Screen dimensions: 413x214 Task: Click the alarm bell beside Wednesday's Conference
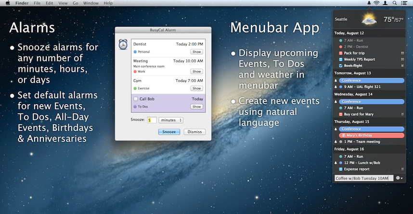(336, 102)
